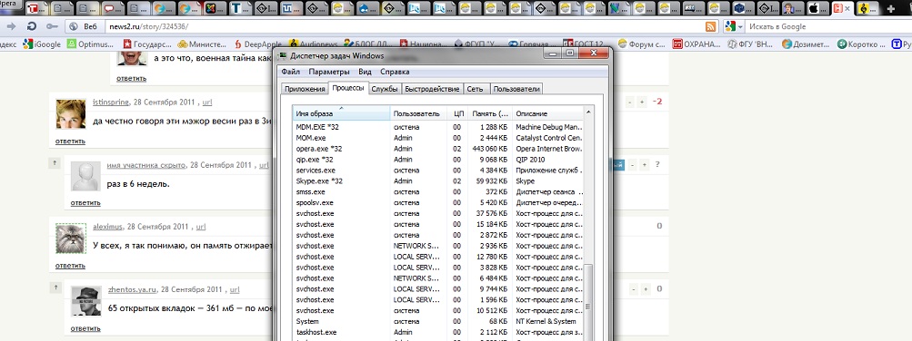Screen dimensions: 912x341
Task: Open aleximus user profile link
Action: [107, 227]
